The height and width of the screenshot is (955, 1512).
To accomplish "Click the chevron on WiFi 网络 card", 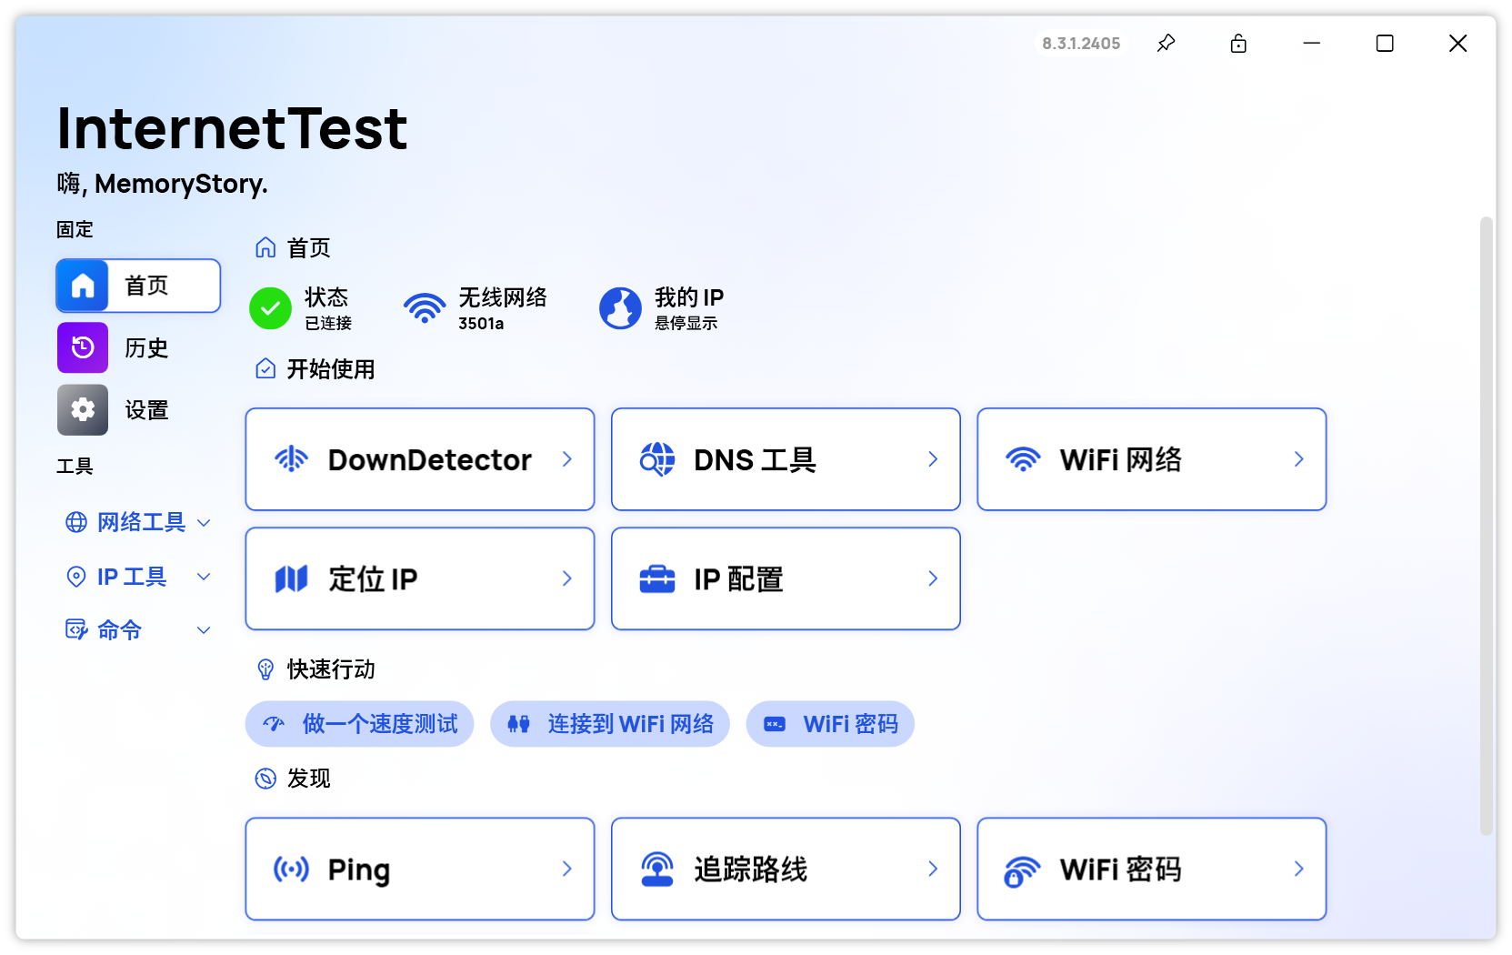I will [1299, 459].
